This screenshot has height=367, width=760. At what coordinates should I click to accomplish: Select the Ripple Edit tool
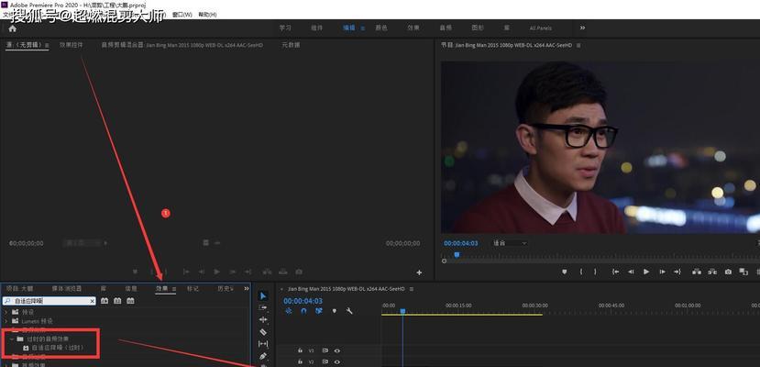(x=263, y=320)
